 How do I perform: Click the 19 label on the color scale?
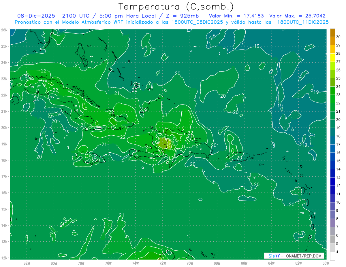[339, 128]
